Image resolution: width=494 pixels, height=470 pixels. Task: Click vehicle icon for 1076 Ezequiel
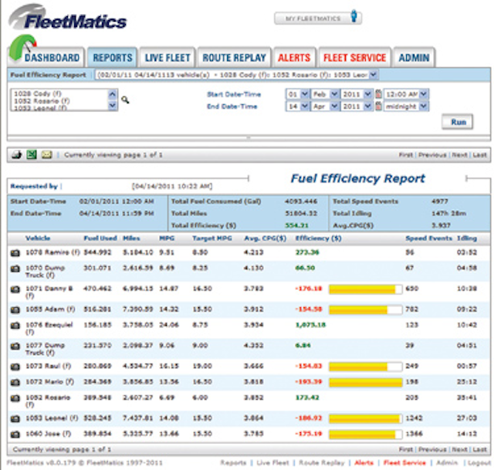[x=15, y=325]
